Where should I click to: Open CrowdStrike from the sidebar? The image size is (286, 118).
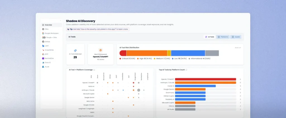[49, 50]
